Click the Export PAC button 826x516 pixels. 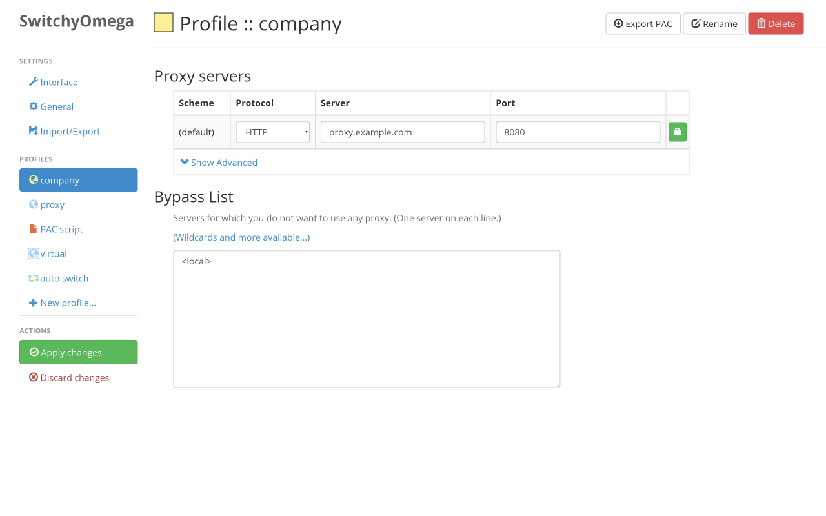pyautogui.click(x=643, y=23)
